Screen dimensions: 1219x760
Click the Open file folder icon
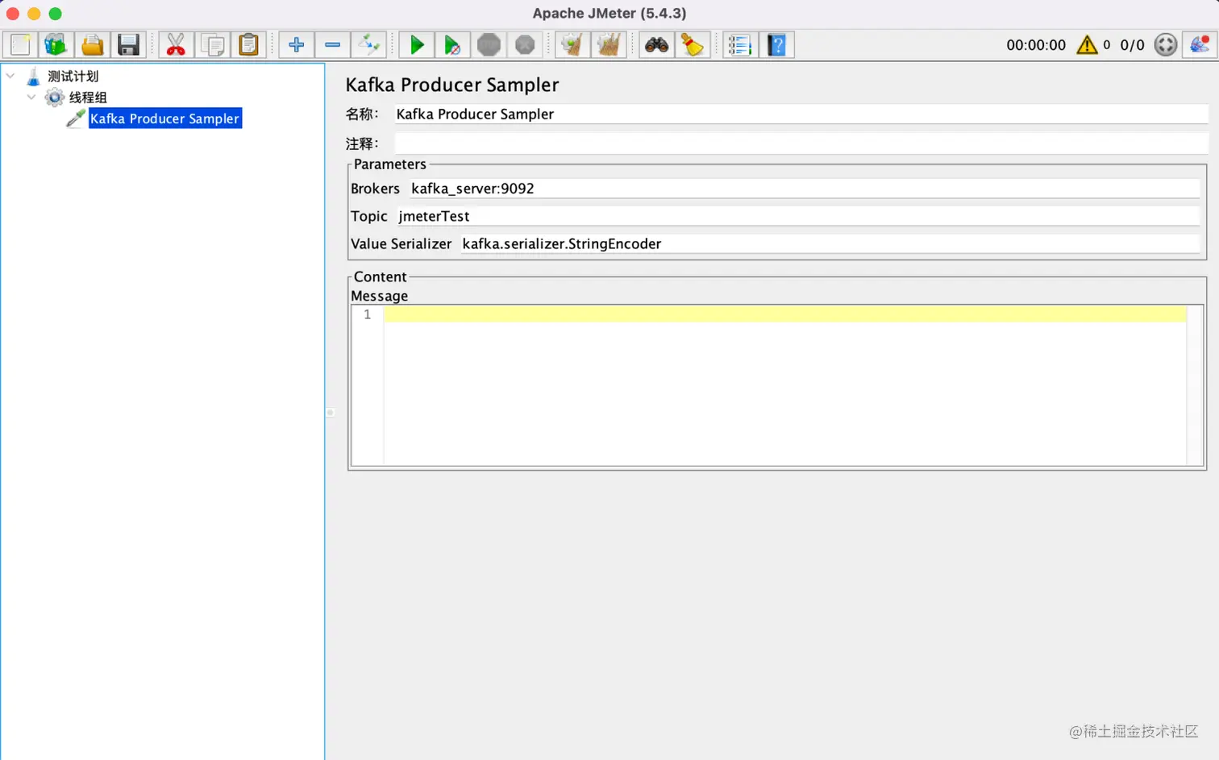point(92,45)
